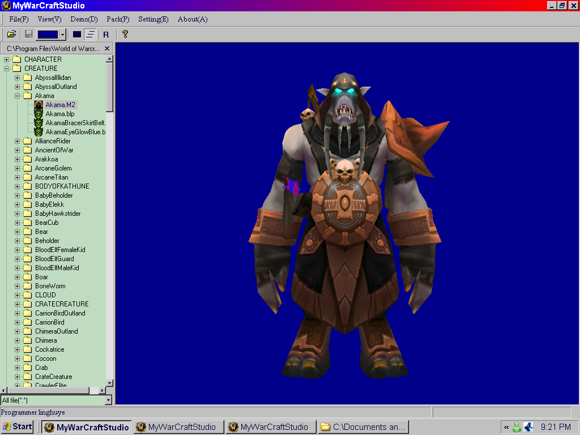
Task: Select the ArcaneTitan folder label
Action: click(52, 177)
